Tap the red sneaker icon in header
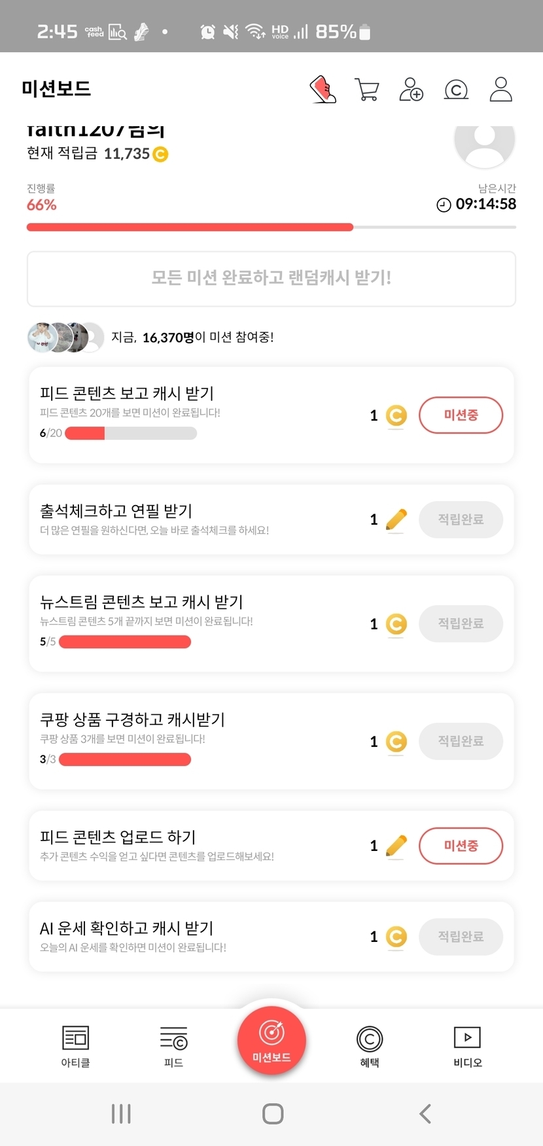543x1146 pixels. 323,89
